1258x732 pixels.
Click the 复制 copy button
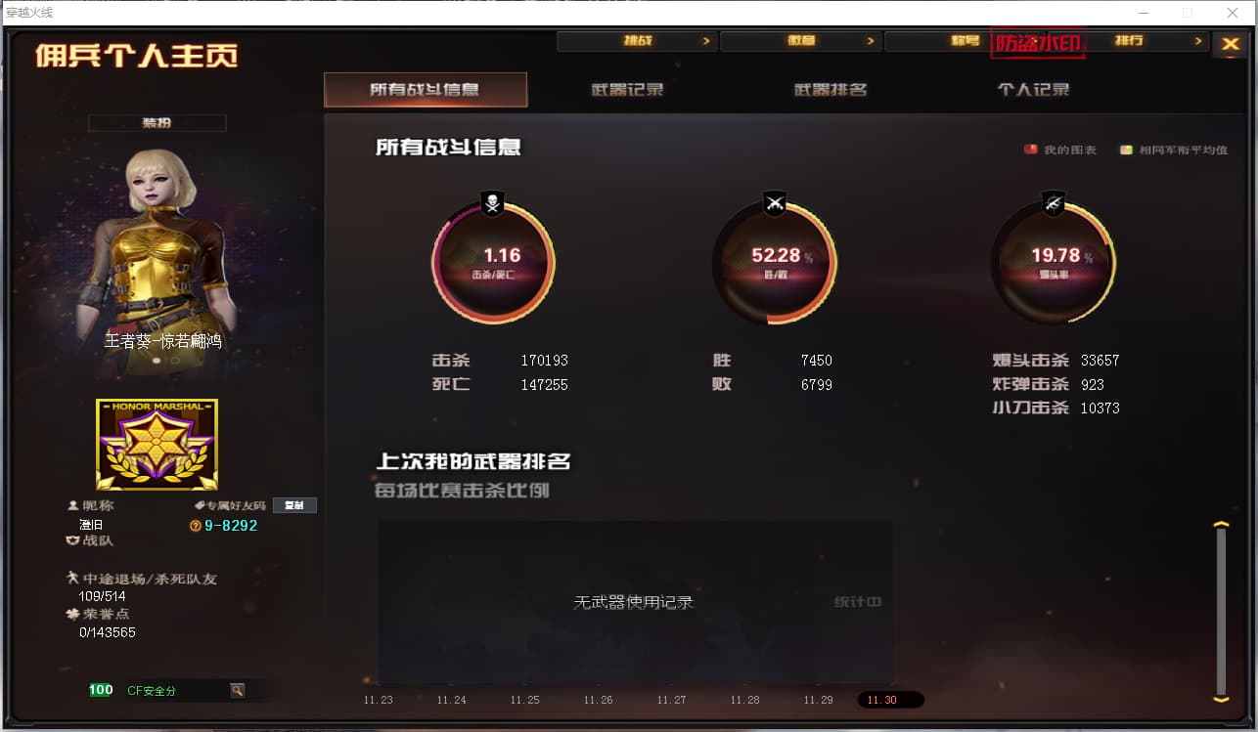[x=294, y=505]
